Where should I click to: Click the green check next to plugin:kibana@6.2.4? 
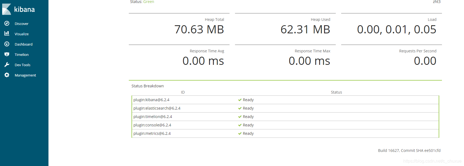(240, 100)
